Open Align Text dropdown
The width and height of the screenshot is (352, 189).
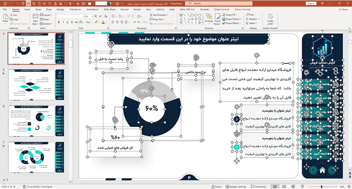tap(157, 19)
